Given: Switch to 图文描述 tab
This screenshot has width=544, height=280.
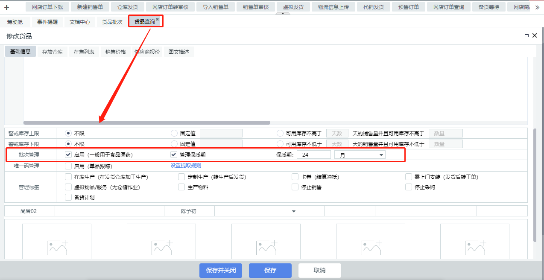Looking at the screenshot, I should pos(179,52).
